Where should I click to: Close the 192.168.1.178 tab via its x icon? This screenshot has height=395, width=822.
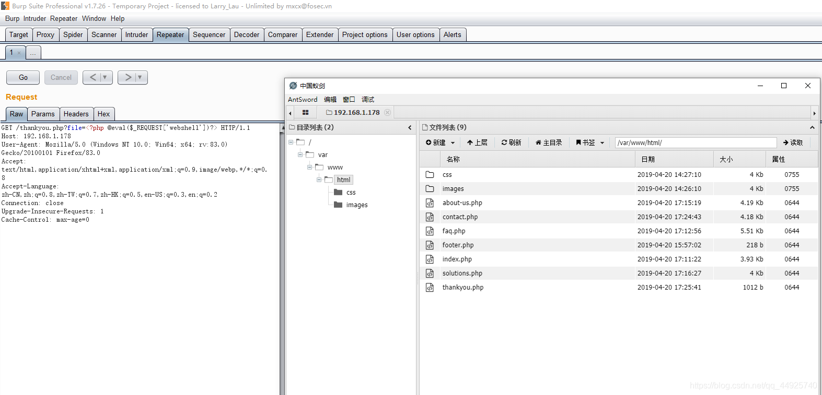pos(387,112)
